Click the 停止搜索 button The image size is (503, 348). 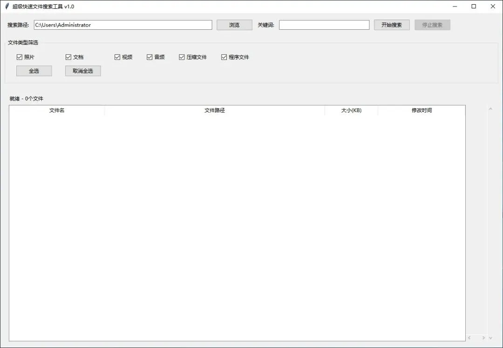(432, 25)
